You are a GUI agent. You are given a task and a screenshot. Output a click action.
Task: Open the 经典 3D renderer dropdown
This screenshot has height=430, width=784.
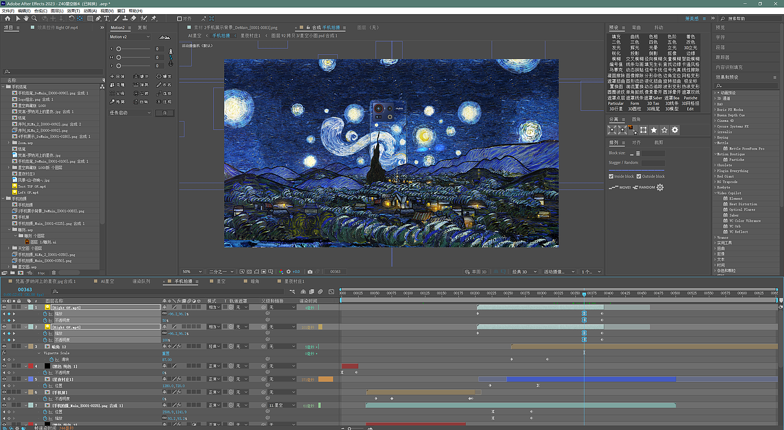click(x=526, y=271)
